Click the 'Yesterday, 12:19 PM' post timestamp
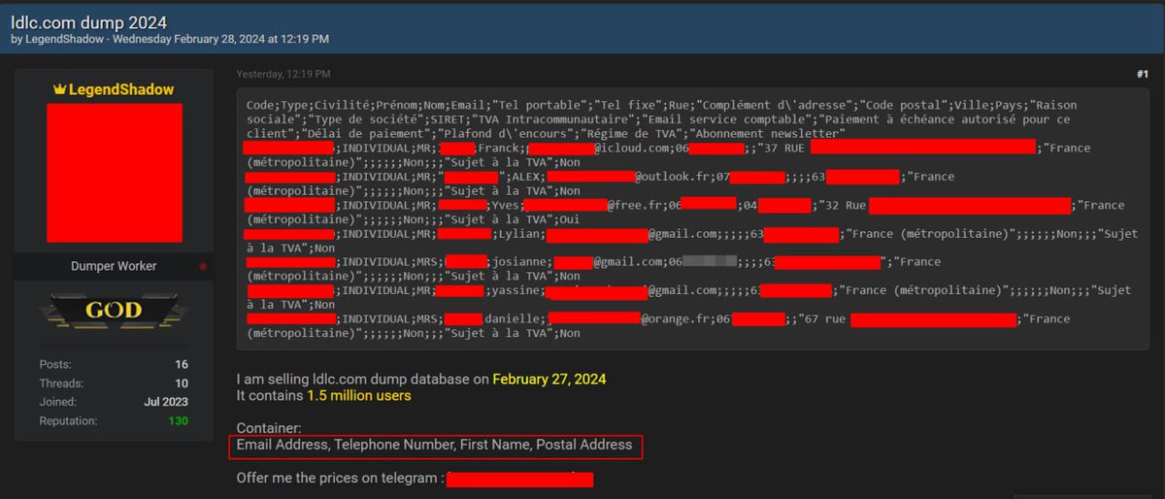Viewport: 1165px width, 499px height. pyautogui.click(x=283, y=74)
